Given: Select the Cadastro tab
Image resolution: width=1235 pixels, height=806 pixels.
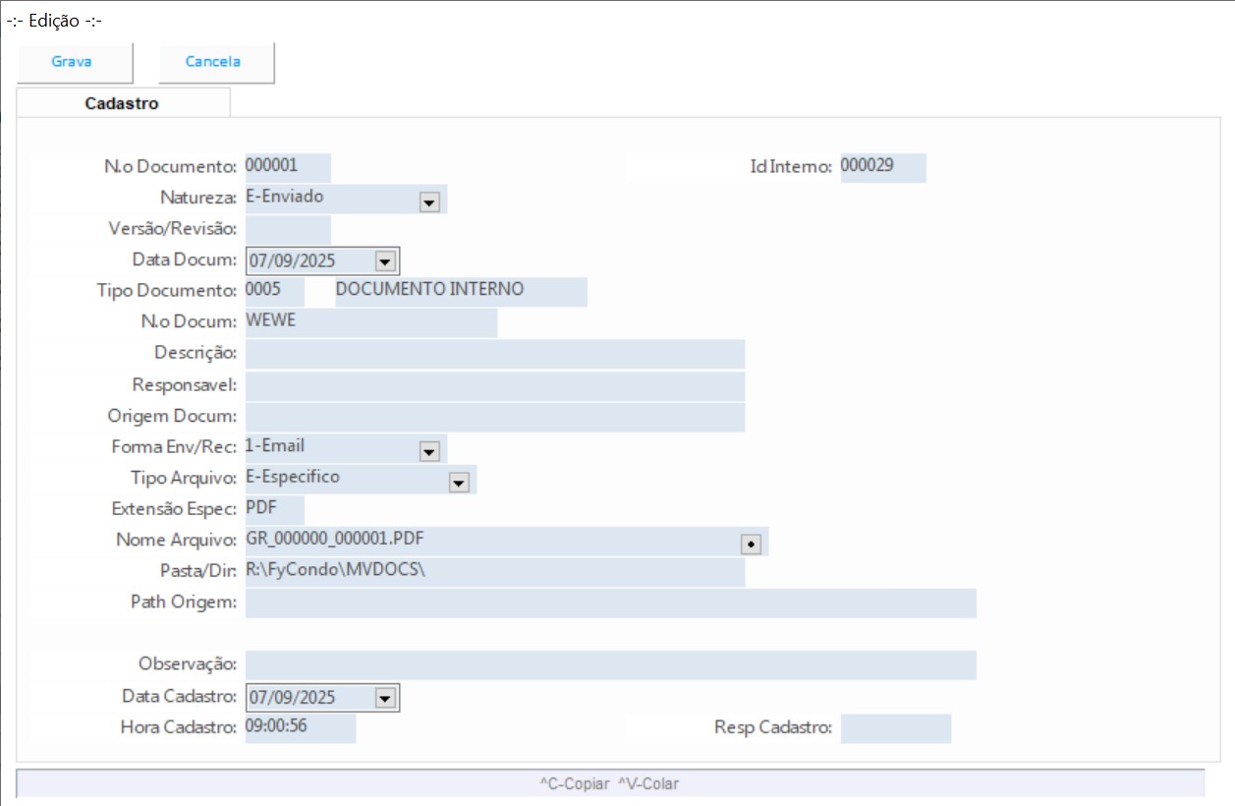Looking at the screenshot, I should [122, 103].
